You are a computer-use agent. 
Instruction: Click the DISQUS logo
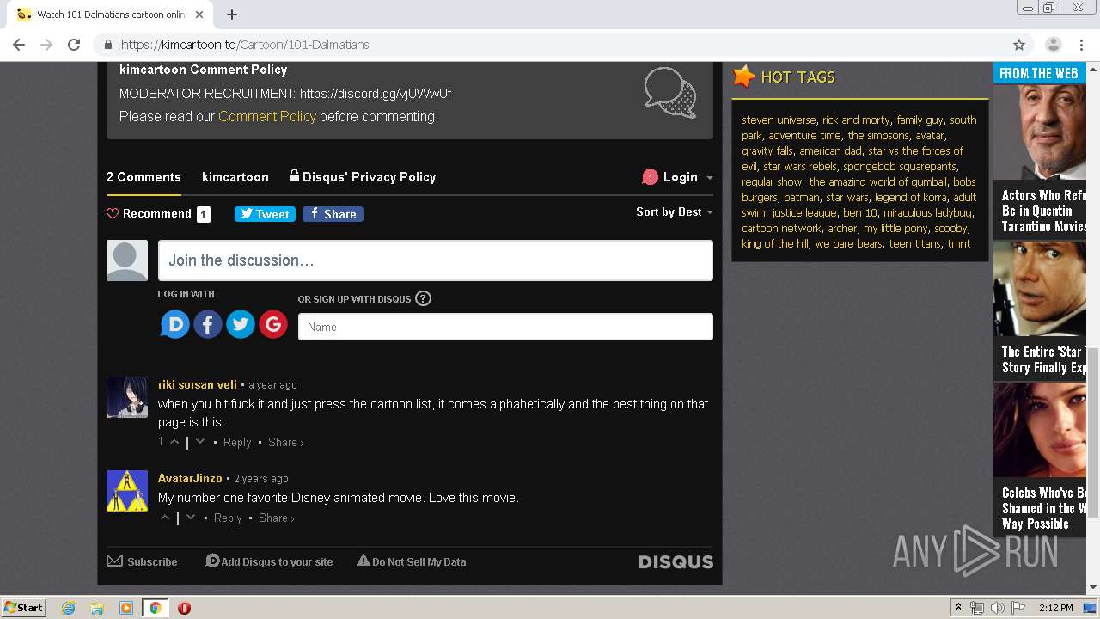[676, 562]
